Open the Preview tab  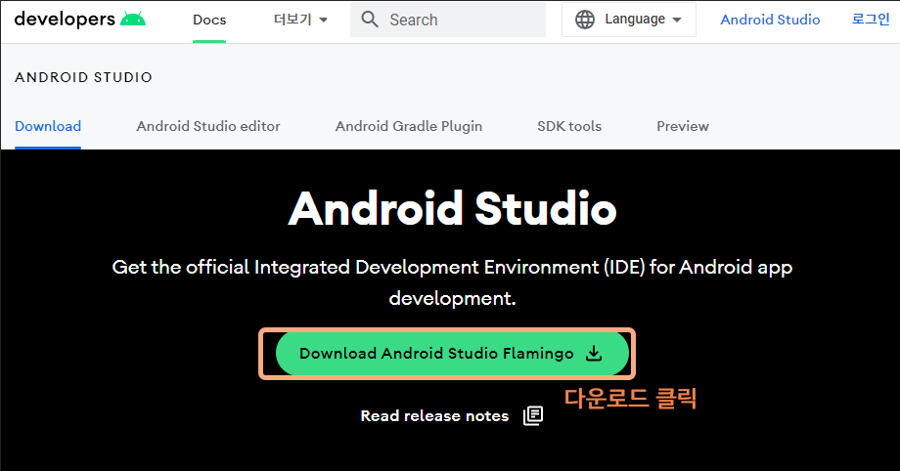[683, 126]
